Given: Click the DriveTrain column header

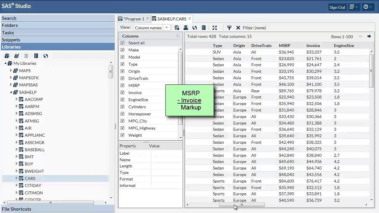Looking at the screenshot, I should 261,46.
